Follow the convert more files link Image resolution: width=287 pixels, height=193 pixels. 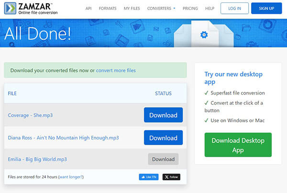[116, 70]
